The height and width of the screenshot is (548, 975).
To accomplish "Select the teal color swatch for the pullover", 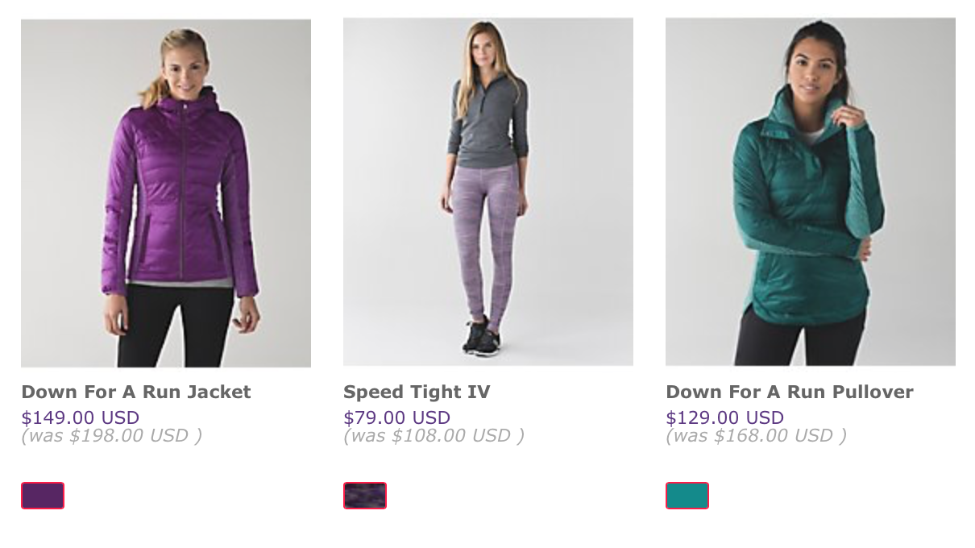I will (x=687, y=496).
